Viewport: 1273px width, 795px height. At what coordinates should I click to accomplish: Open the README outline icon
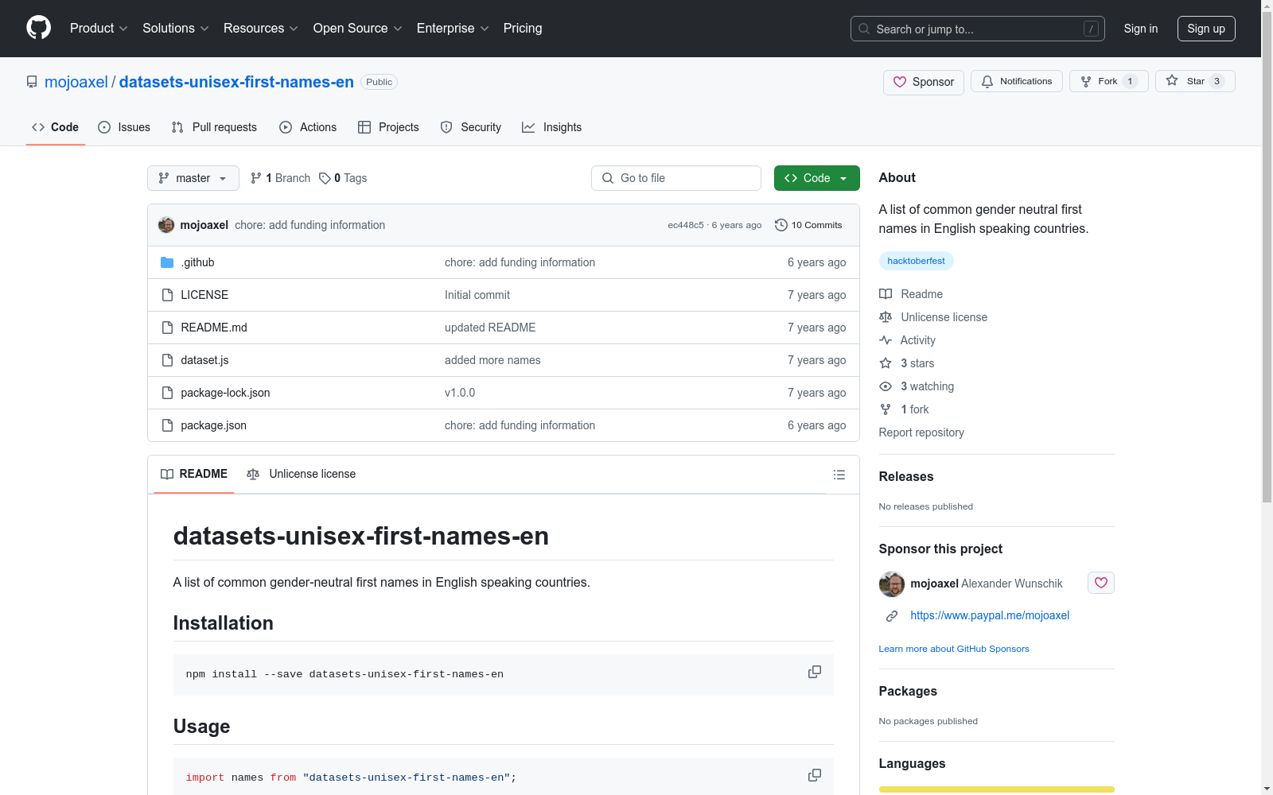(839, 475)
